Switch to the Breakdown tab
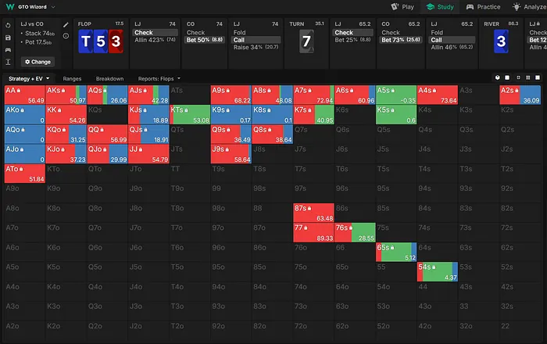The image size is (547, 344). click(x=110, y=79)
